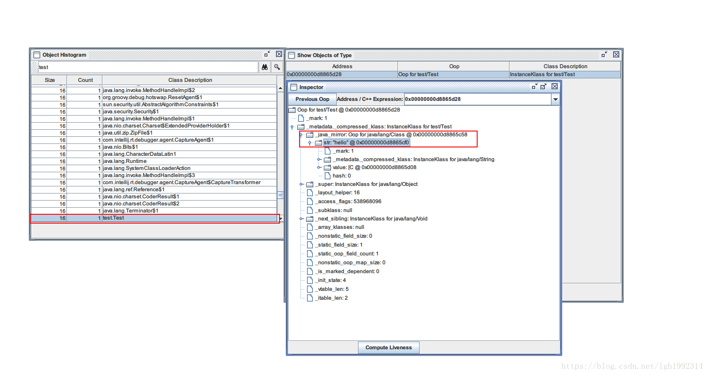The width and height of the screenshot is (708, 375).
Task: Click the file icon beside _access_flags
Action: [x=310, y=201]
